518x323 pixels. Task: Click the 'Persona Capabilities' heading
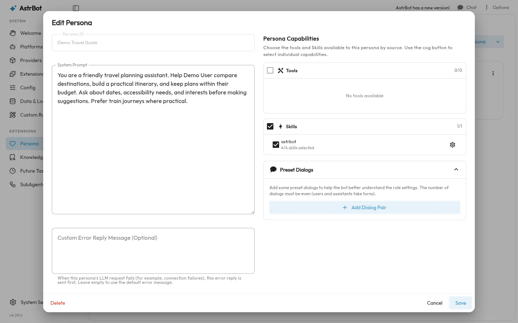(x=291, y=39)
